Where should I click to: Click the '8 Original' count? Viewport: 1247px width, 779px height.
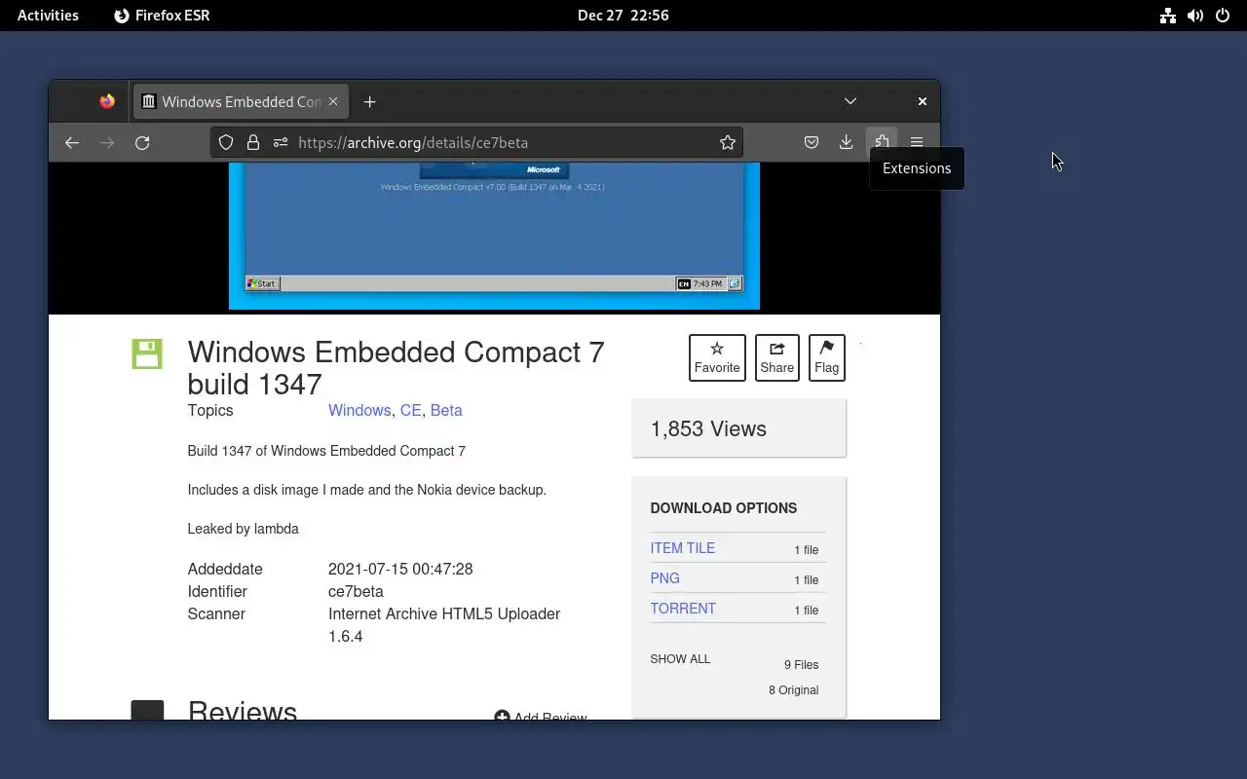point(793,690)
